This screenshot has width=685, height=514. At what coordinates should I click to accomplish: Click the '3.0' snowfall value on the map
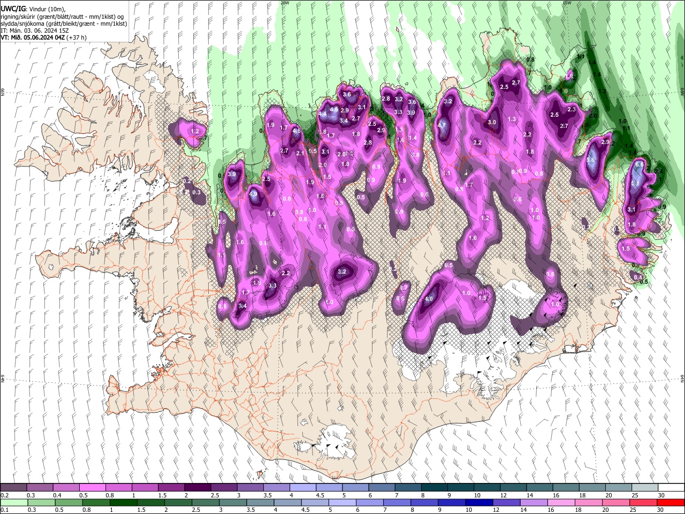pyautogui.click(x=492, y=123)
